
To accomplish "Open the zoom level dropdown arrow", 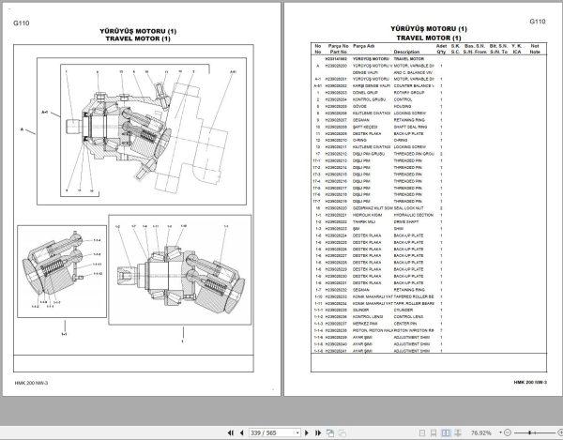I will coord(500,432).
